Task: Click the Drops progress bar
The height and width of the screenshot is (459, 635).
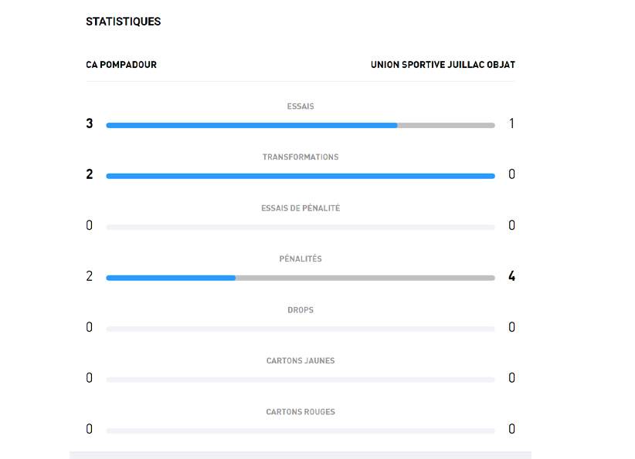Action: [300, 329]
